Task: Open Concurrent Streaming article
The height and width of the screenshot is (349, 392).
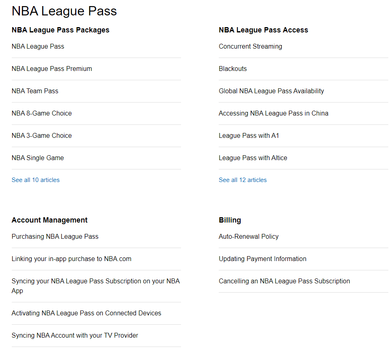Action: 250,47
